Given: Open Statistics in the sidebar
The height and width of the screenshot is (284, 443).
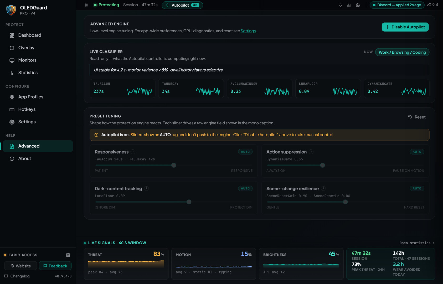Looking at the screenshot, I should [x=38, y=73].
